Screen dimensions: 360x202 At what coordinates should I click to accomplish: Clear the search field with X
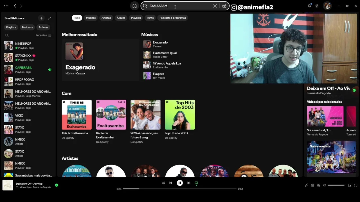tap(215, 6)
